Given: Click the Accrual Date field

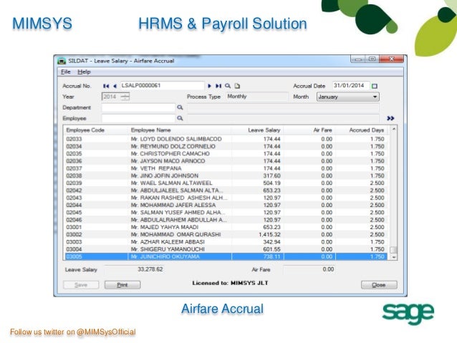Looking at the screenshot, I should [x=351, y=86].
